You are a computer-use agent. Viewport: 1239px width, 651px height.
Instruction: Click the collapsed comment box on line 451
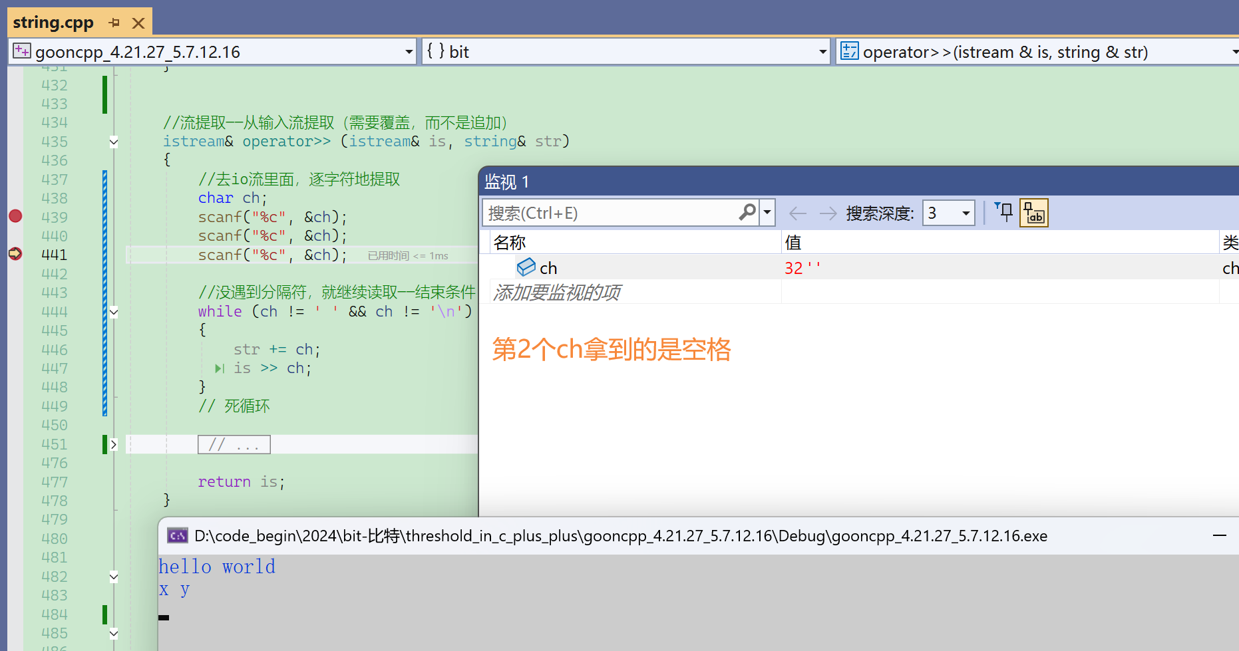point(234,444)
